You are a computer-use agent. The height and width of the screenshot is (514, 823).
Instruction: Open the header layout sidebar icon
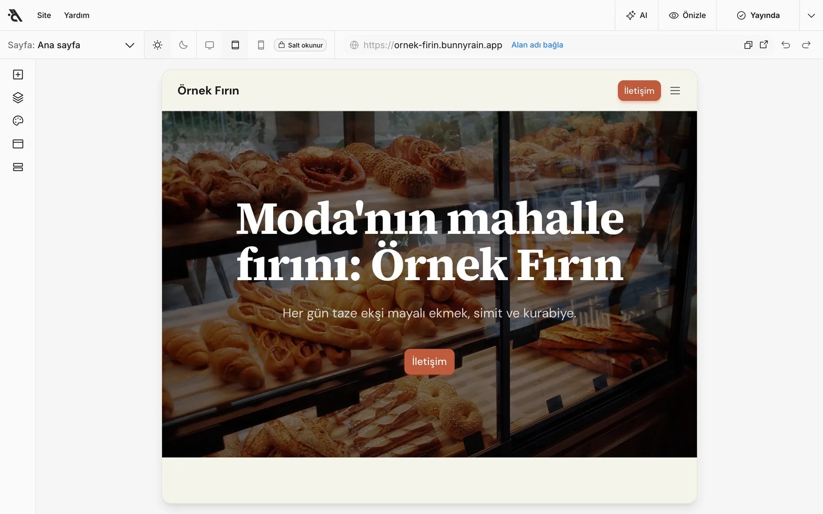tap(18, 144)
